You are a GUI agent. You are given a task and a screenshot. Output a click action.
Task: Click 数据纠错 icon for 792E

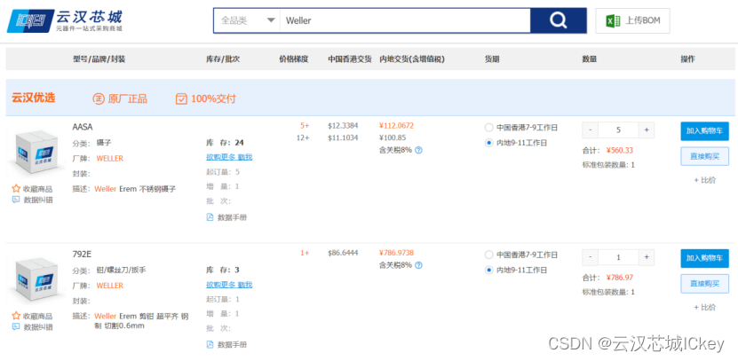pos(16,326)
